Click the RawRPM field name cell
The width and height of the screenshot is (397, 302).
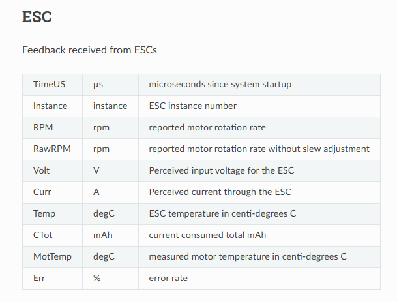[x=52, y=149]
